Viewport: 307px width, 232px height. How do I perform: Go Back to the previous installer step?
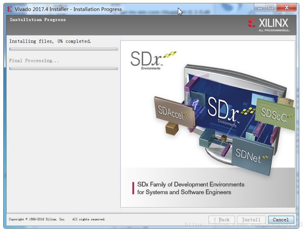coord(222,220)
